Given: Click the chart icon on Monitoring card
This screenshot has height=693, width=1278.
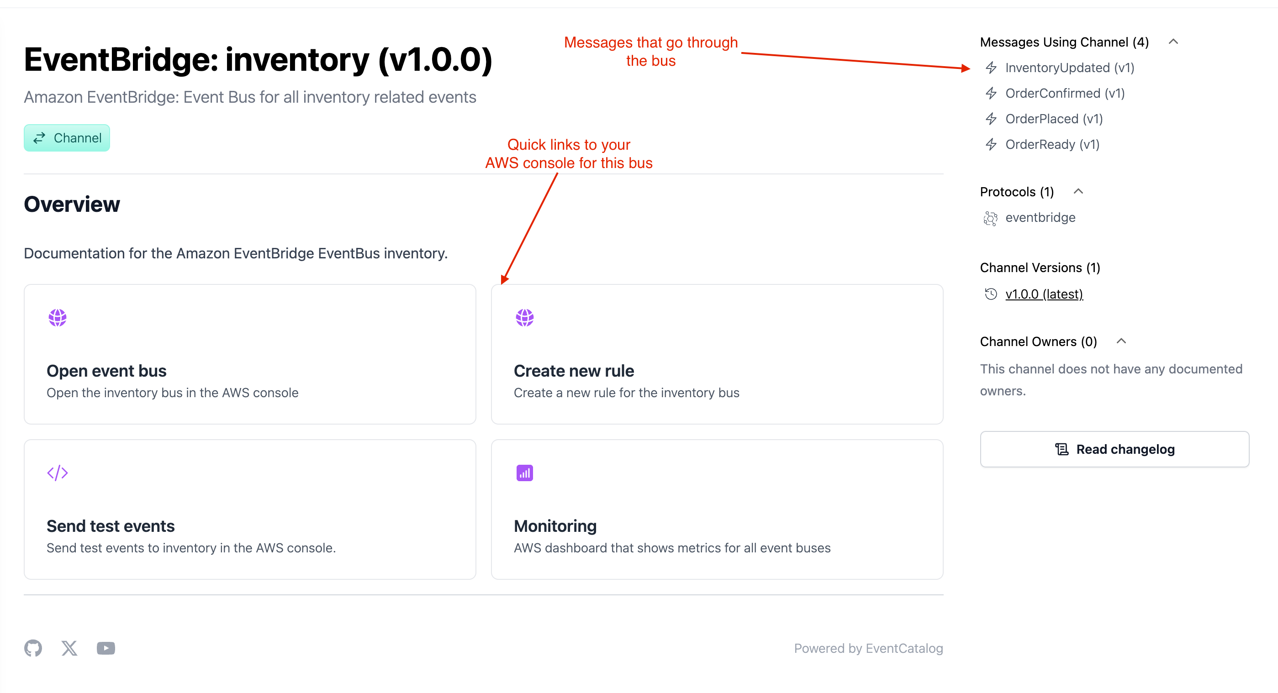Looking at the screenshot, I should [x=524, y=473].
